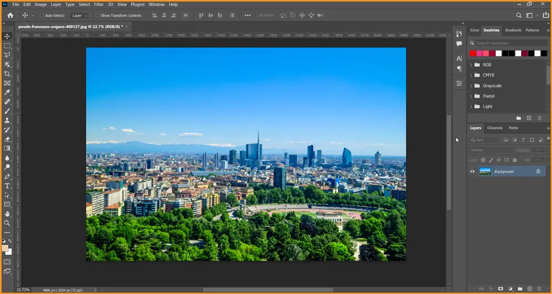Toggle lock position in Layers panel
This screenshot has width=552, height=294.
pos(498,160)
